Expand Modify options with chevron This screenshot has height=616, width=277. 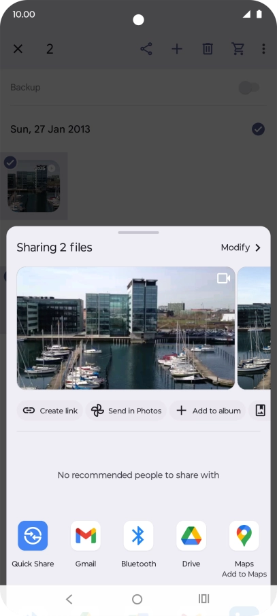[241, 247]
